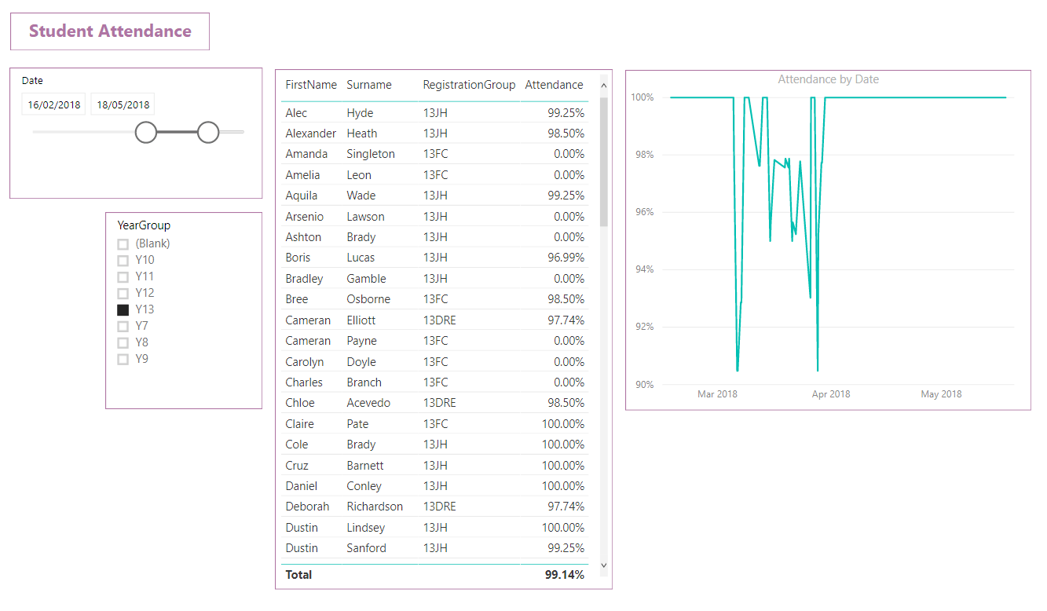Click Ashton in the FirstName column
1047x611 pixels.
pos(303,237)
